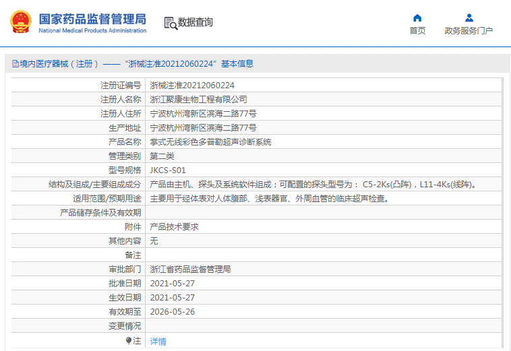Select the 适用范围 description text
This screenshot has width=511, height=351.
coord(270,199)
